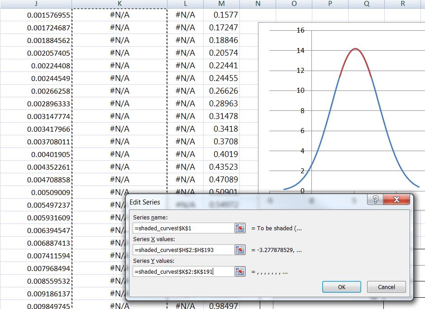Select the column M header
The image size is (425, 309).
221,4
